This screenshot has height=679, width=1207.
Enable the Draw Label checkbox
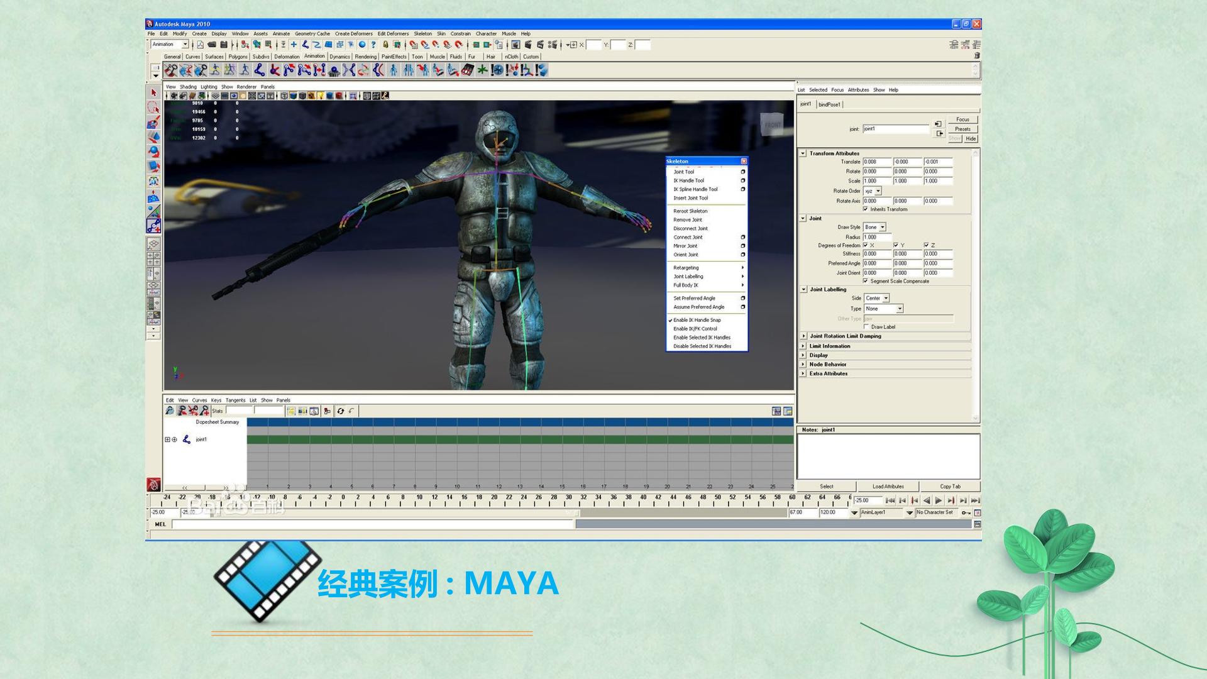click(867, 327)
